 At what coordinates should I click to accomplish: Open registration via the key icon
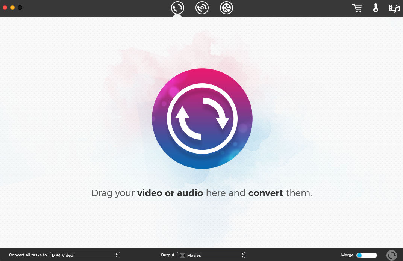pyautogui.click(x=376, y=8)
